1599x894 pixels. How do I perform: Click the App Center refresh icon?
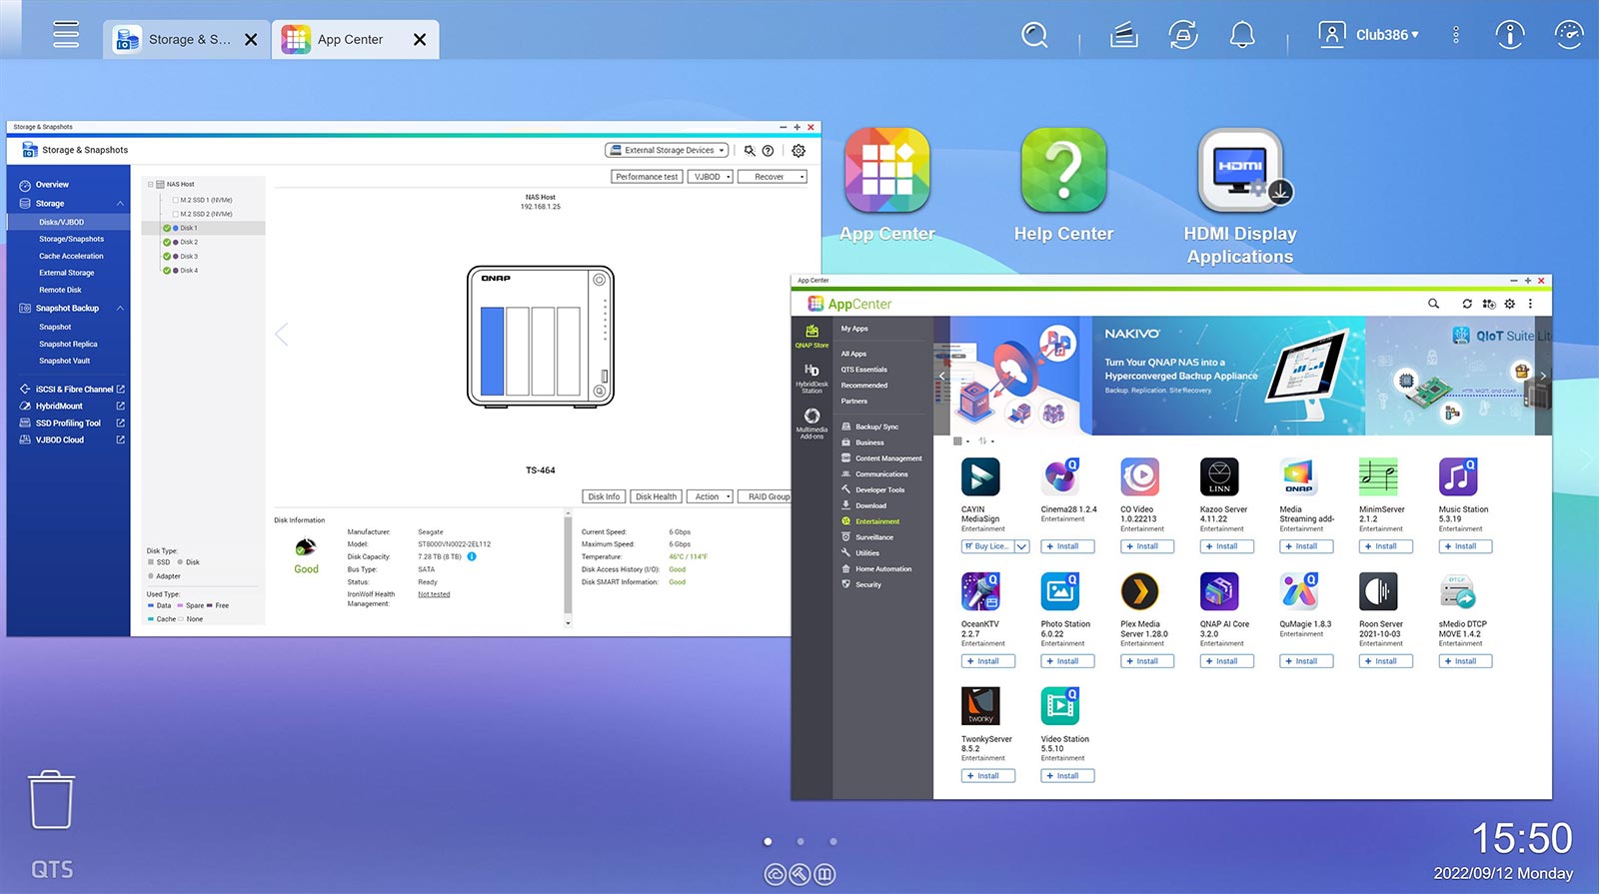pyautogui.click(x=1467, y=304)
